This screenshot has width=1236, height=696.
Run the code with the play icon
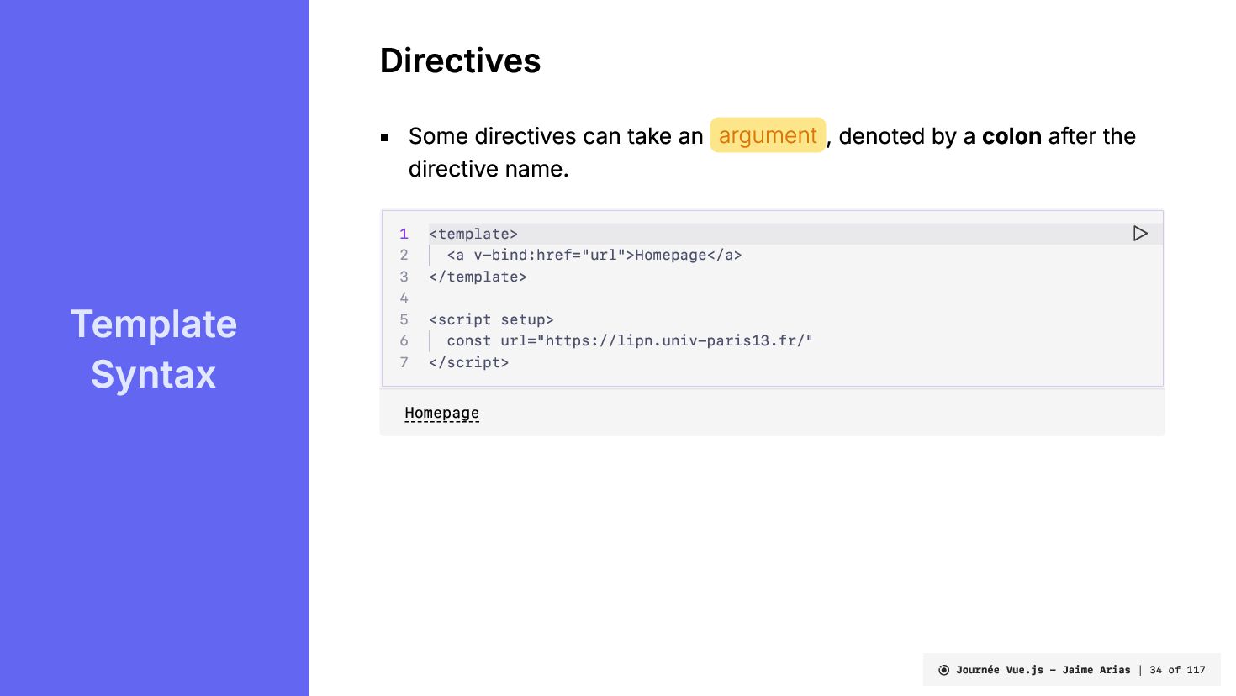(x=1140, y=234)
